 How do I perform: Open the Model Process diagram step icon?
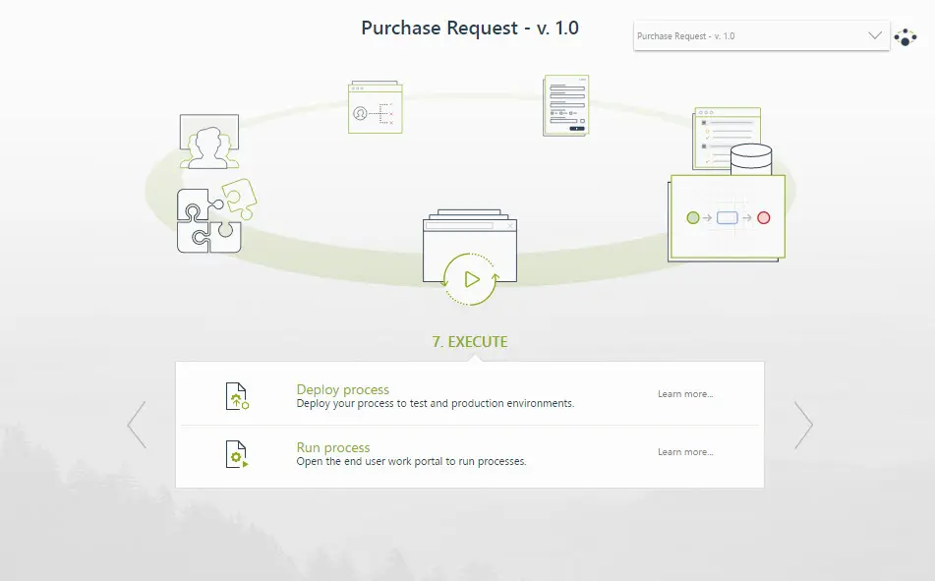pos(727,218)
